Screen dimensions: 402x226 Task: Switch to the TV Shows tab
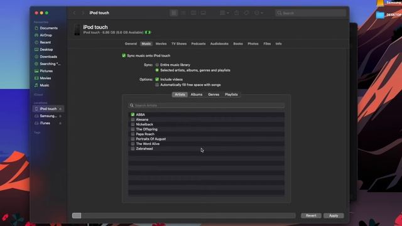click(x=179, y=44)
